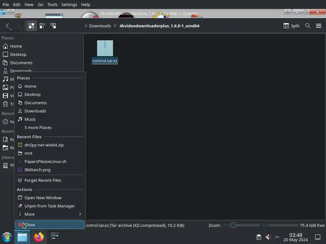Open recent file 0b0tarch.png
This screenshot has width=326, height=244.
[50, 170]
